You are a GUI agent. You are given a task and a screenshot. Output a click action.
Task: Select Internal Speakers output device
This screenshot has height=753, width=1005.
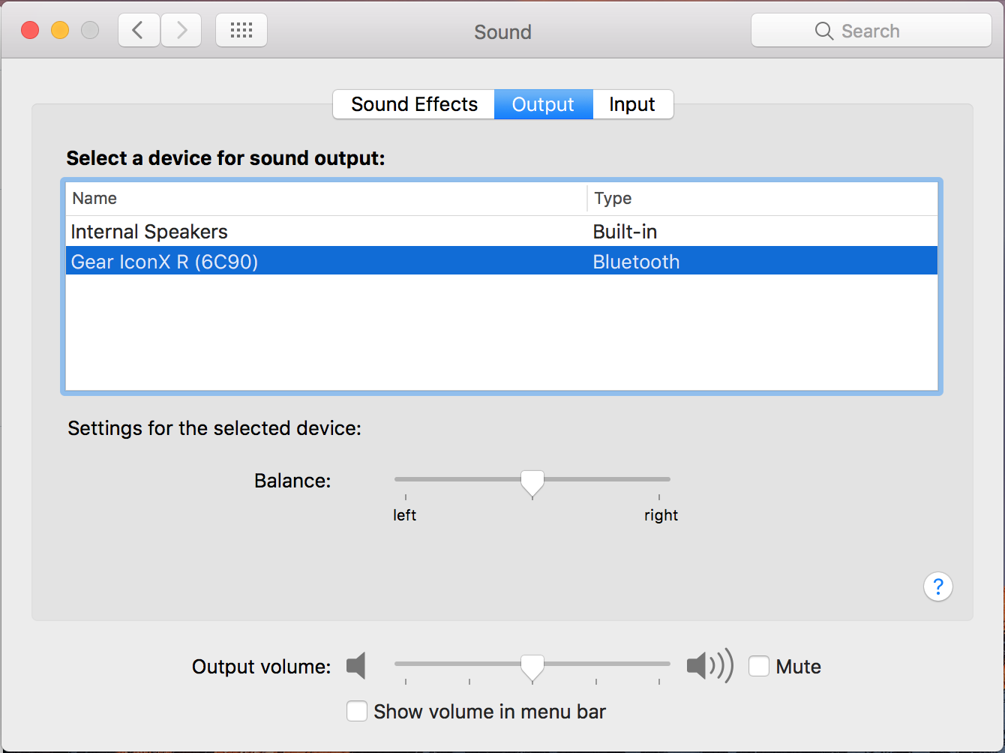point(149,232)
